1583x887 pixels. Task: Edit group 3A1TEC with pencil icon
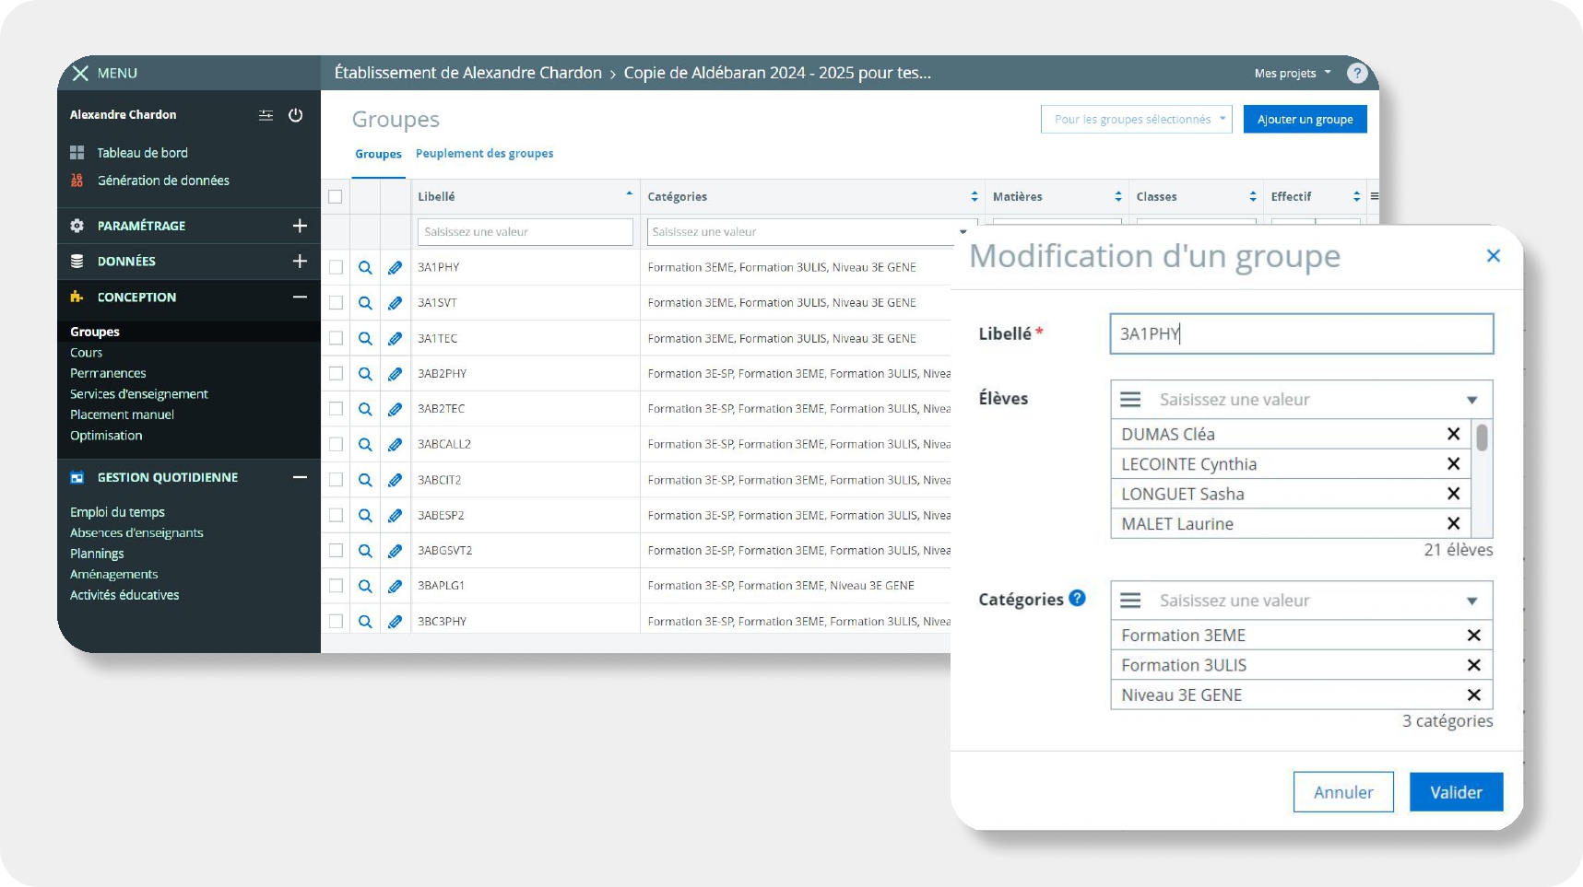[x=395, y=338]
